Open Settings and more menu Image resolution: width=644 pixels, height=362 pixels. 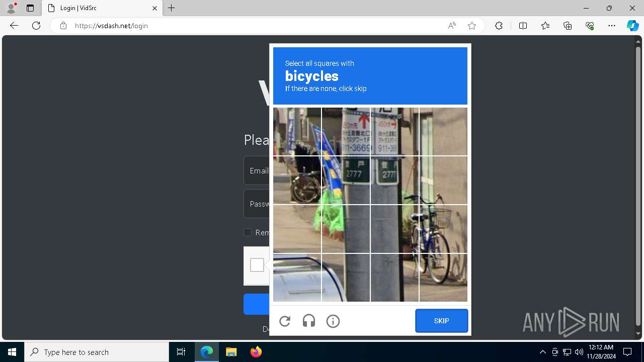tap(612, 26)
